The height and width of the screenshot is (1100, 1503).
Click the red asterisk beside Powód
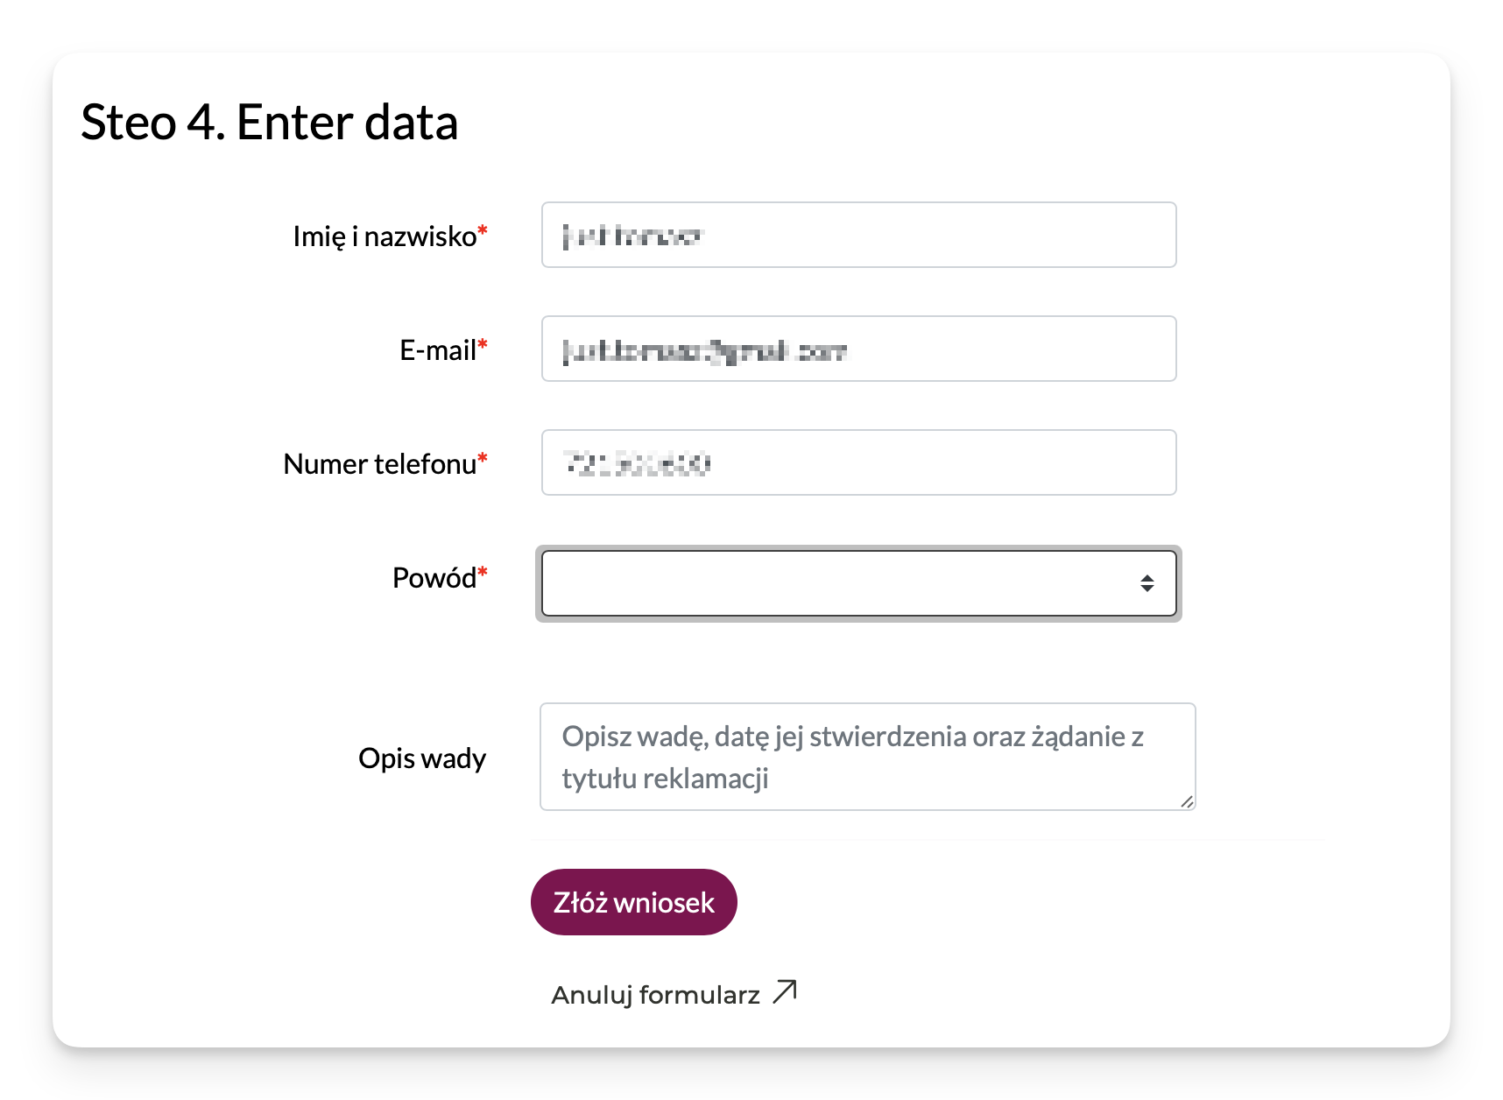pyautogui.click(x=483, y=574)
